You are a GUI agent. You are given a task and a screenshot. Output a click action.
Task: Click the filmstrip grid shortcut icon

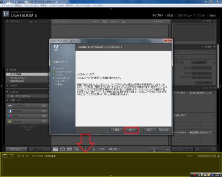click(18, 156)
